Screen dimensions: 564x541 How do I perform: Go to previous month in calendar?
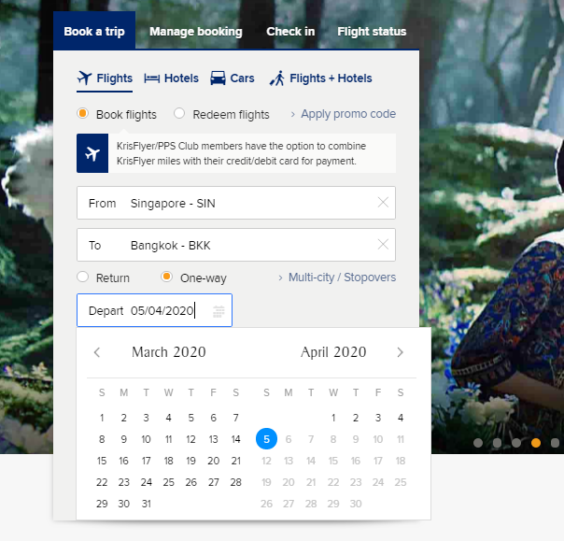coord(97,352)
